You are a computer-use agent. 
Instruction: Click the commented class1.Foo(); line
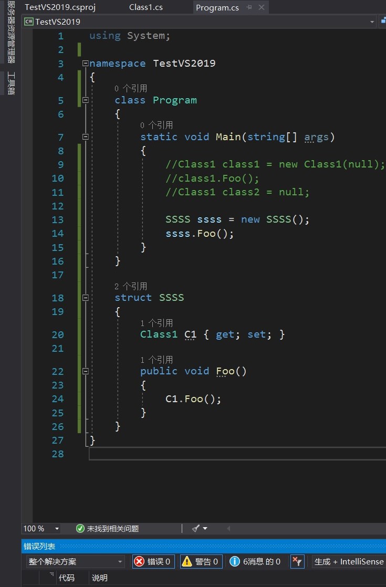(x=212, y=178)
